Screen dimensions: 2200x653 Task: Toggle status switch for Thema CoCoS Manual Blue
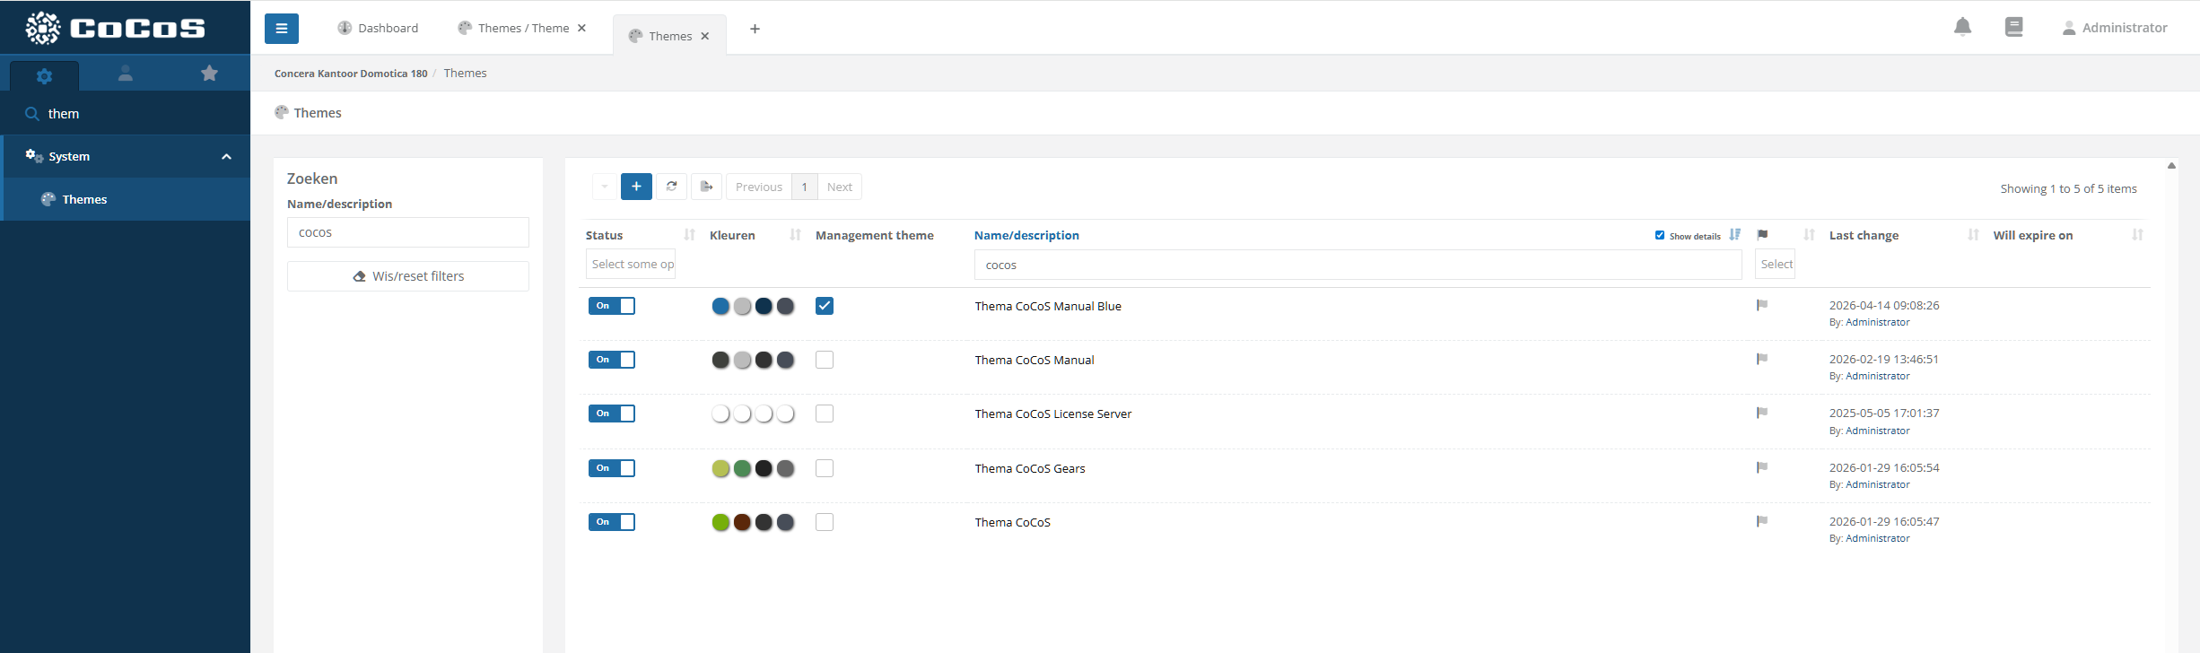(x=611, y=306)
